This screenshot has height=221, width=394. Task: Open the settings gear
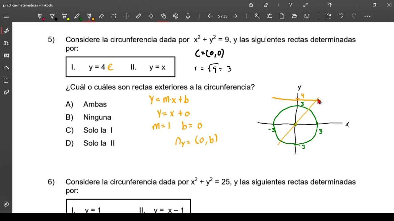click(6, 204)
